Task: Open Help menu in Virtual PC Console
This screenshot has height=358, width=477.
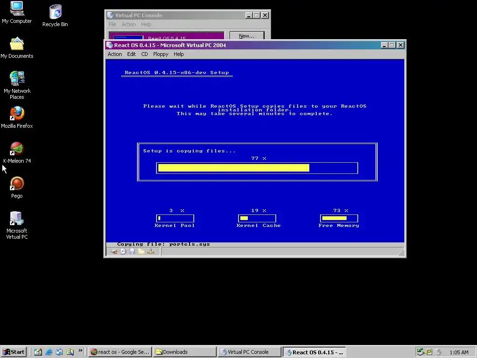Action: click(x=146, y=24)
